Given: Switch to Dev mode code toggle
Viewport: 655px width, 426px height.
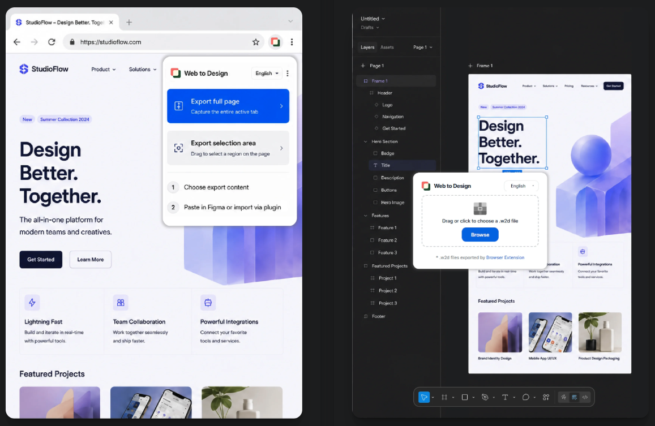Looking at the screenshot, I should click(585, 397).
